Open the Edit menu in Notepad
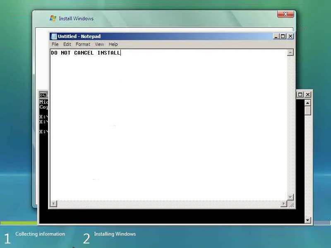This screenshot has width=331, height=248. (x=67, y=44)
